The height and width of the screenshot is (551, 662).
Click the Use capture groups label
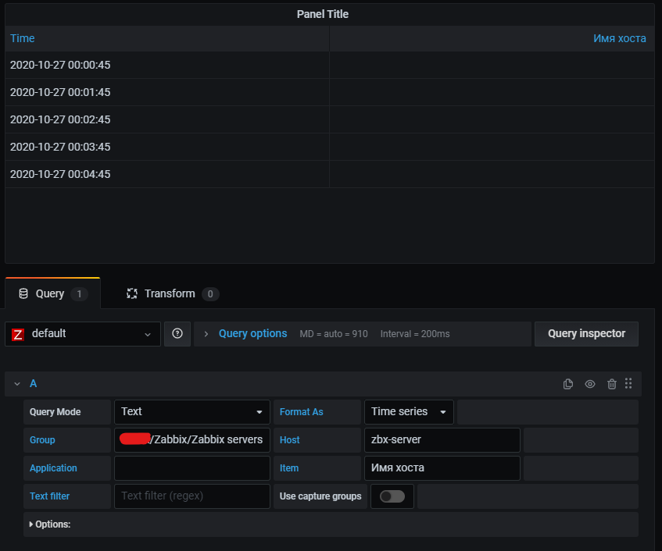pyautogui.click(x=320, y=496)
